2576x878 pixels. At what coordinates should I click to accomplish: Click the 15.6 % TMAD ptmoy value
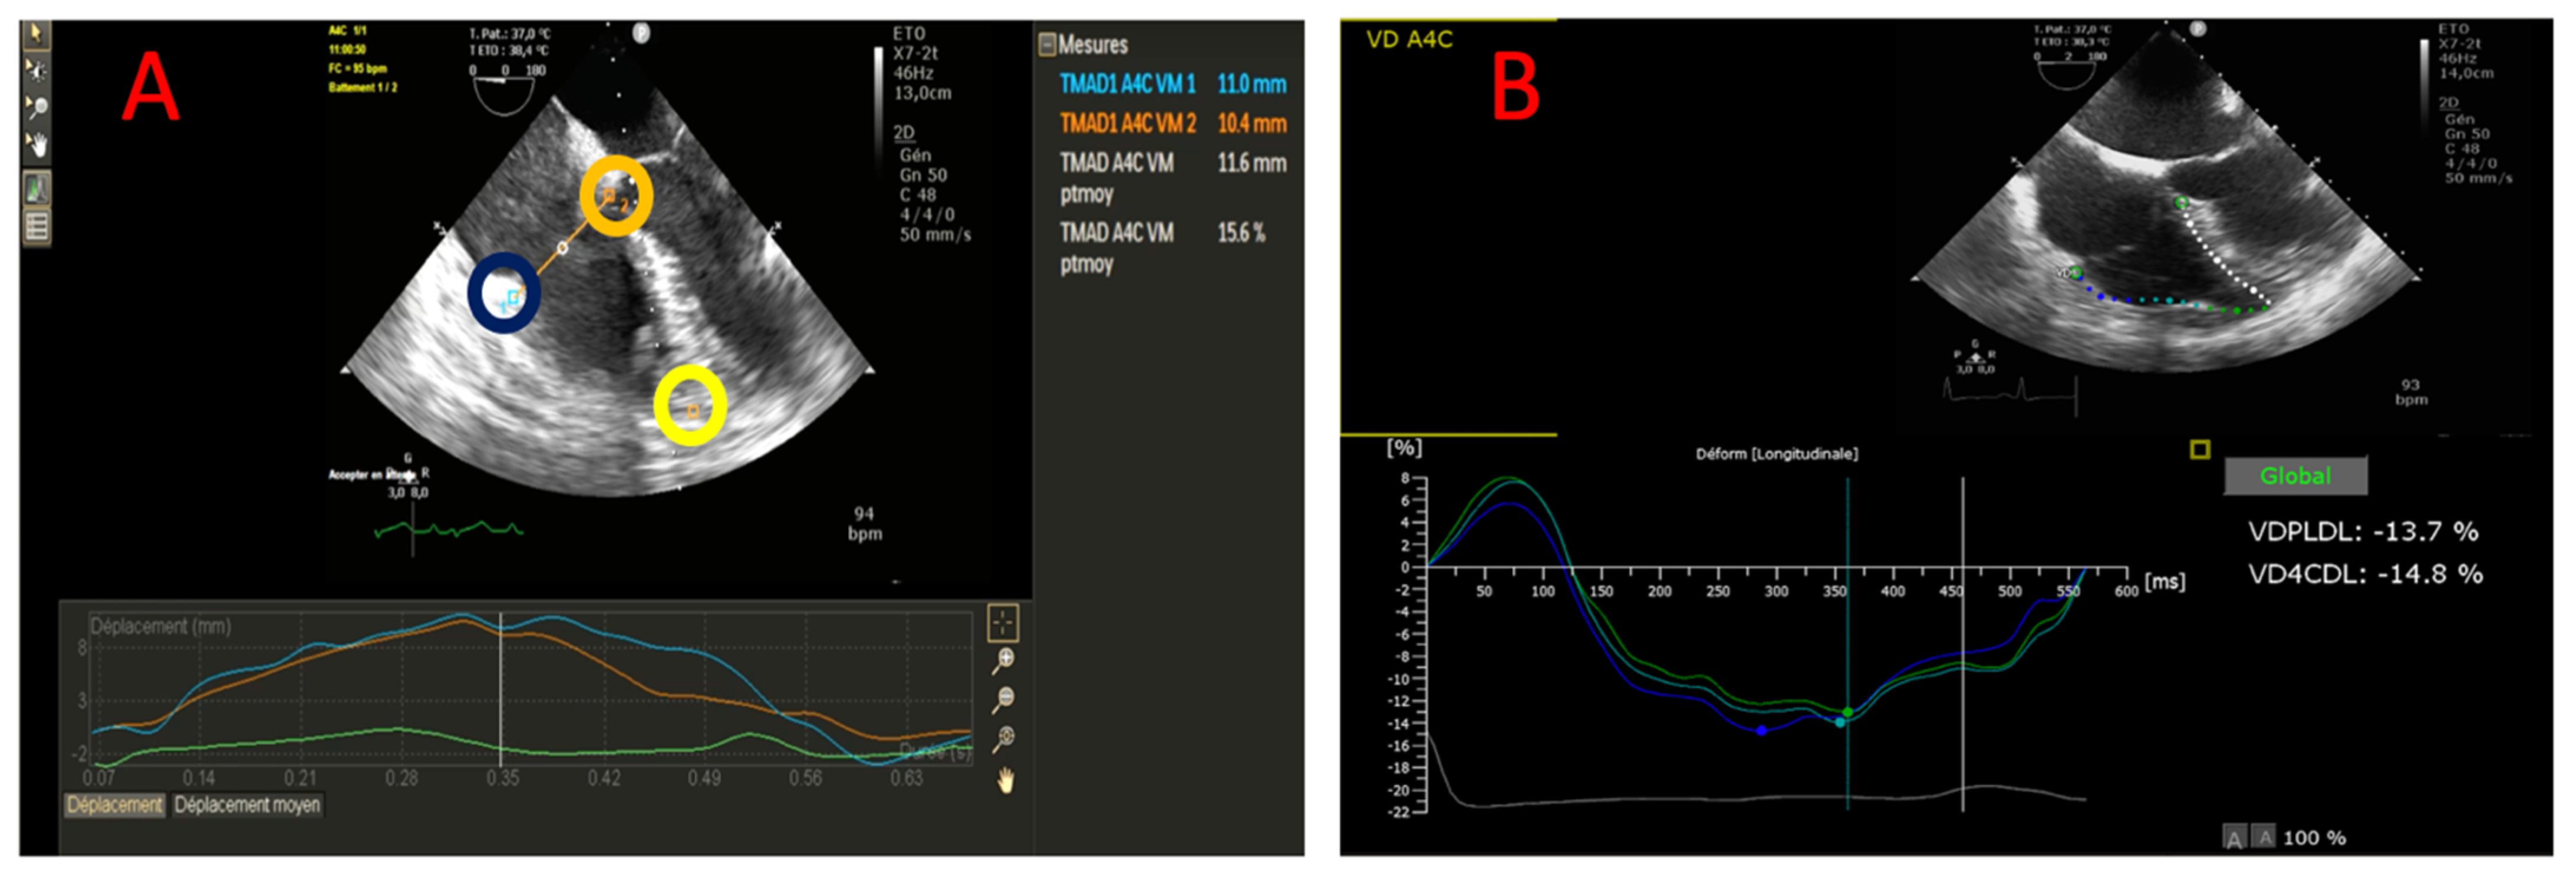1241,233
